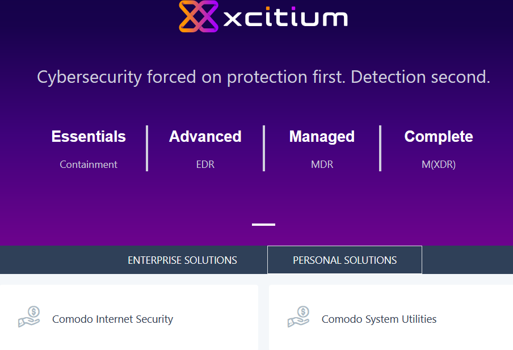Click the Cybersecurity protection first tagline
The height and width of the screenshot is (350, 513).
[263, 77]
